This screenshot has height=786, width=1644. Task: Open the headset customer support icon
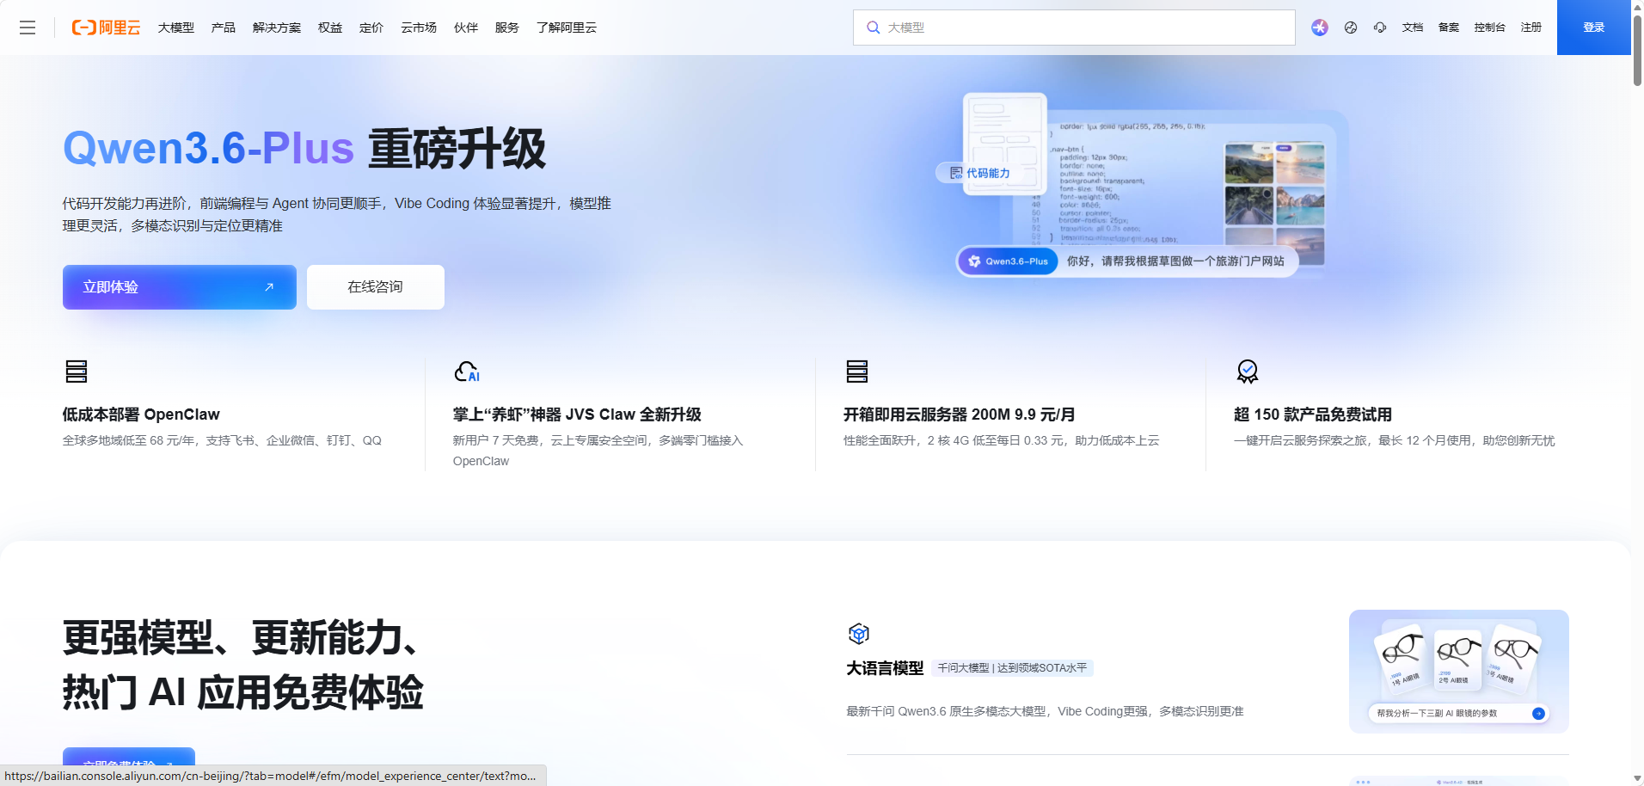click(x=1380, y=28)
